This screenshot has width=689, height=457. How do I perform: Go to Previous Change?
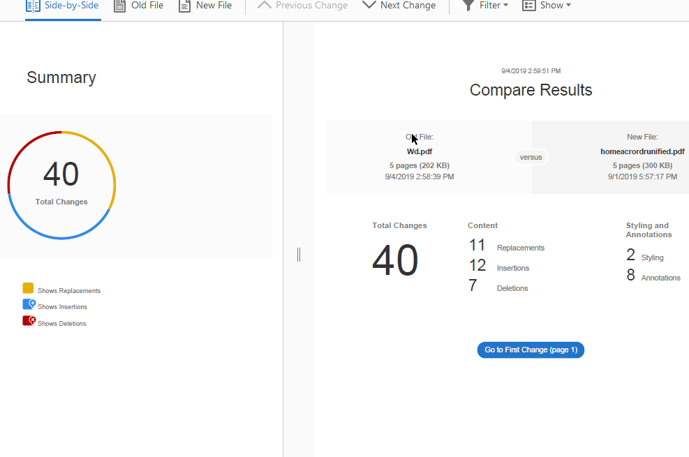click(x=302, y=6)
